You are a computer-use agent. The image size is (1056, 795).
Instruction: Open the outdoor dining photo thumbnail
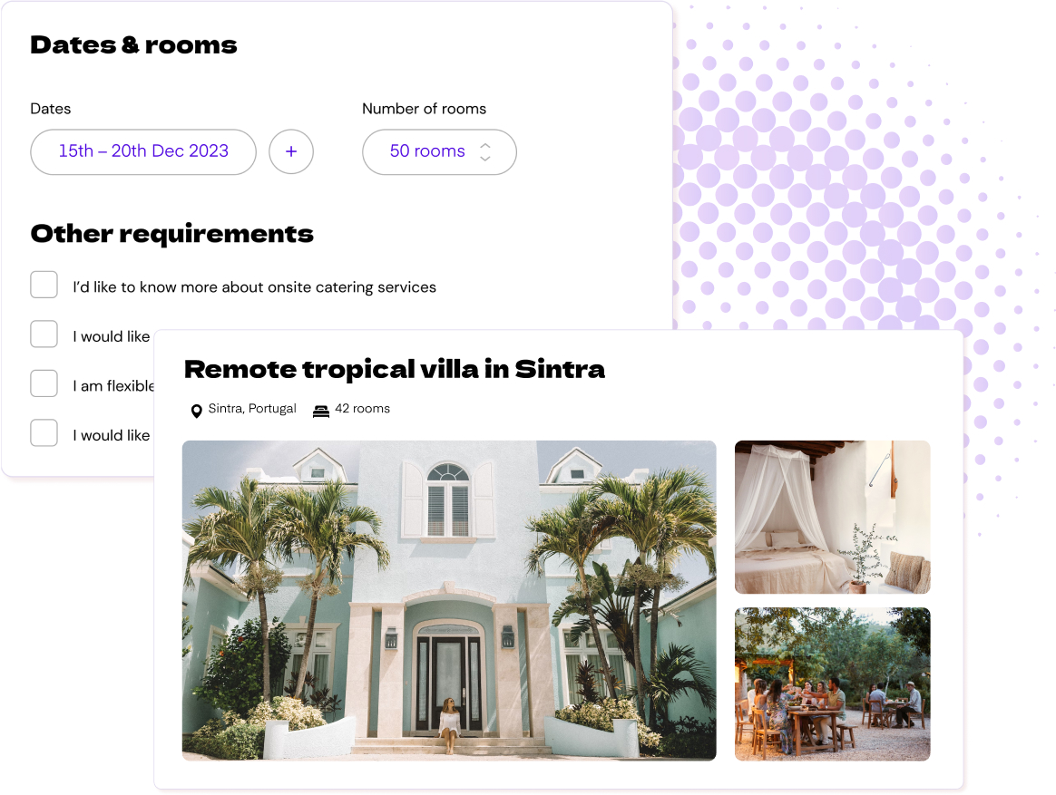pyautogui.click(x=833, y=684)
